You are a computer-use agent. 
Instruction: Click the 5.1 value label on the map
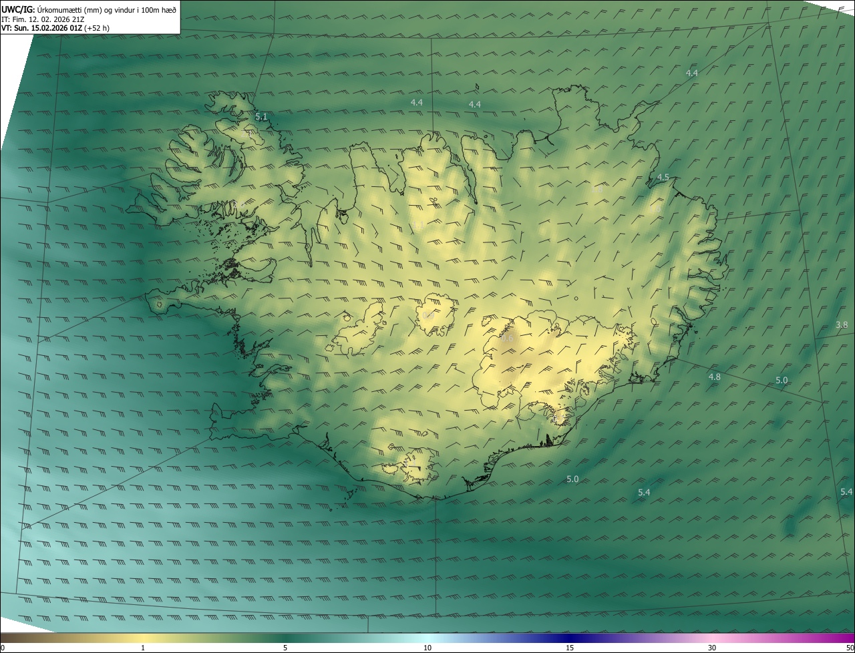(261, 117)
